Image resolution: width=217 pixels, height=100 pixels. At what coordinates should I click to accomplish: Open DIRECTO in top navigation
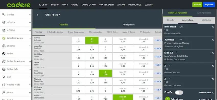pyautogui.click(x=55, y=5)
